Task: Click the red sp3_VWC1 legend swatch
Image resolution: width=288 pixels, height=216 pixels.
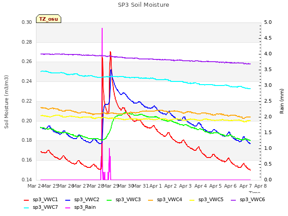Action: click(27, 200)
